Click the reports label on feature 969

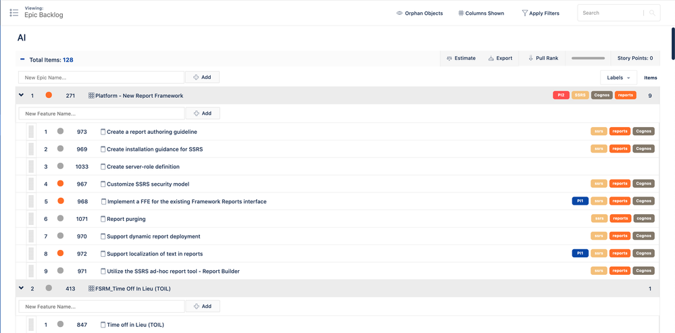(620, 149)
